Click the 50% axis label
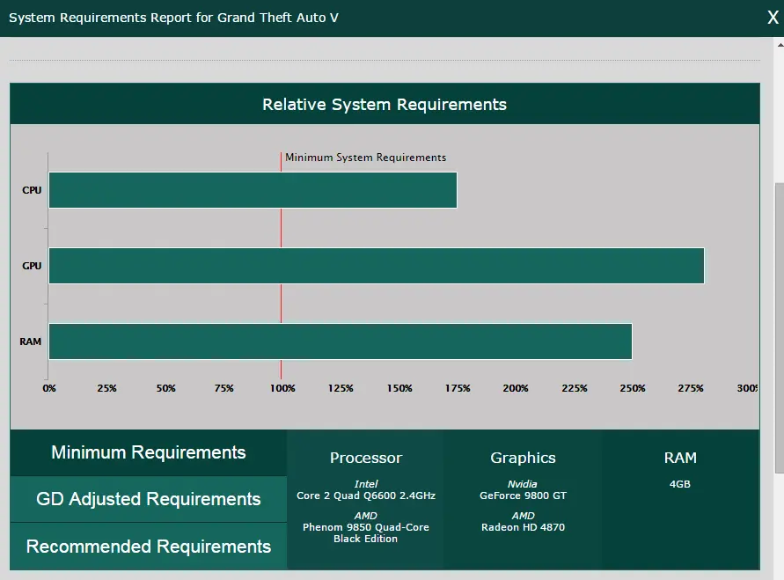Viewport: 784px width, 580px height. (x=165, y=388)
